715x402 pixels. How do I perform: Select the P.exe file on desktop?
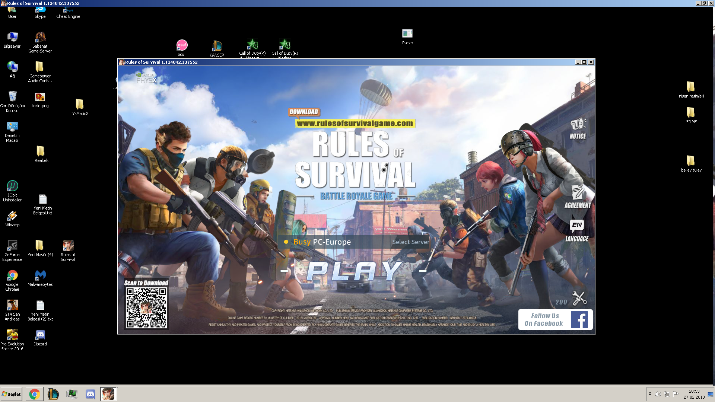tap(407, 37)
